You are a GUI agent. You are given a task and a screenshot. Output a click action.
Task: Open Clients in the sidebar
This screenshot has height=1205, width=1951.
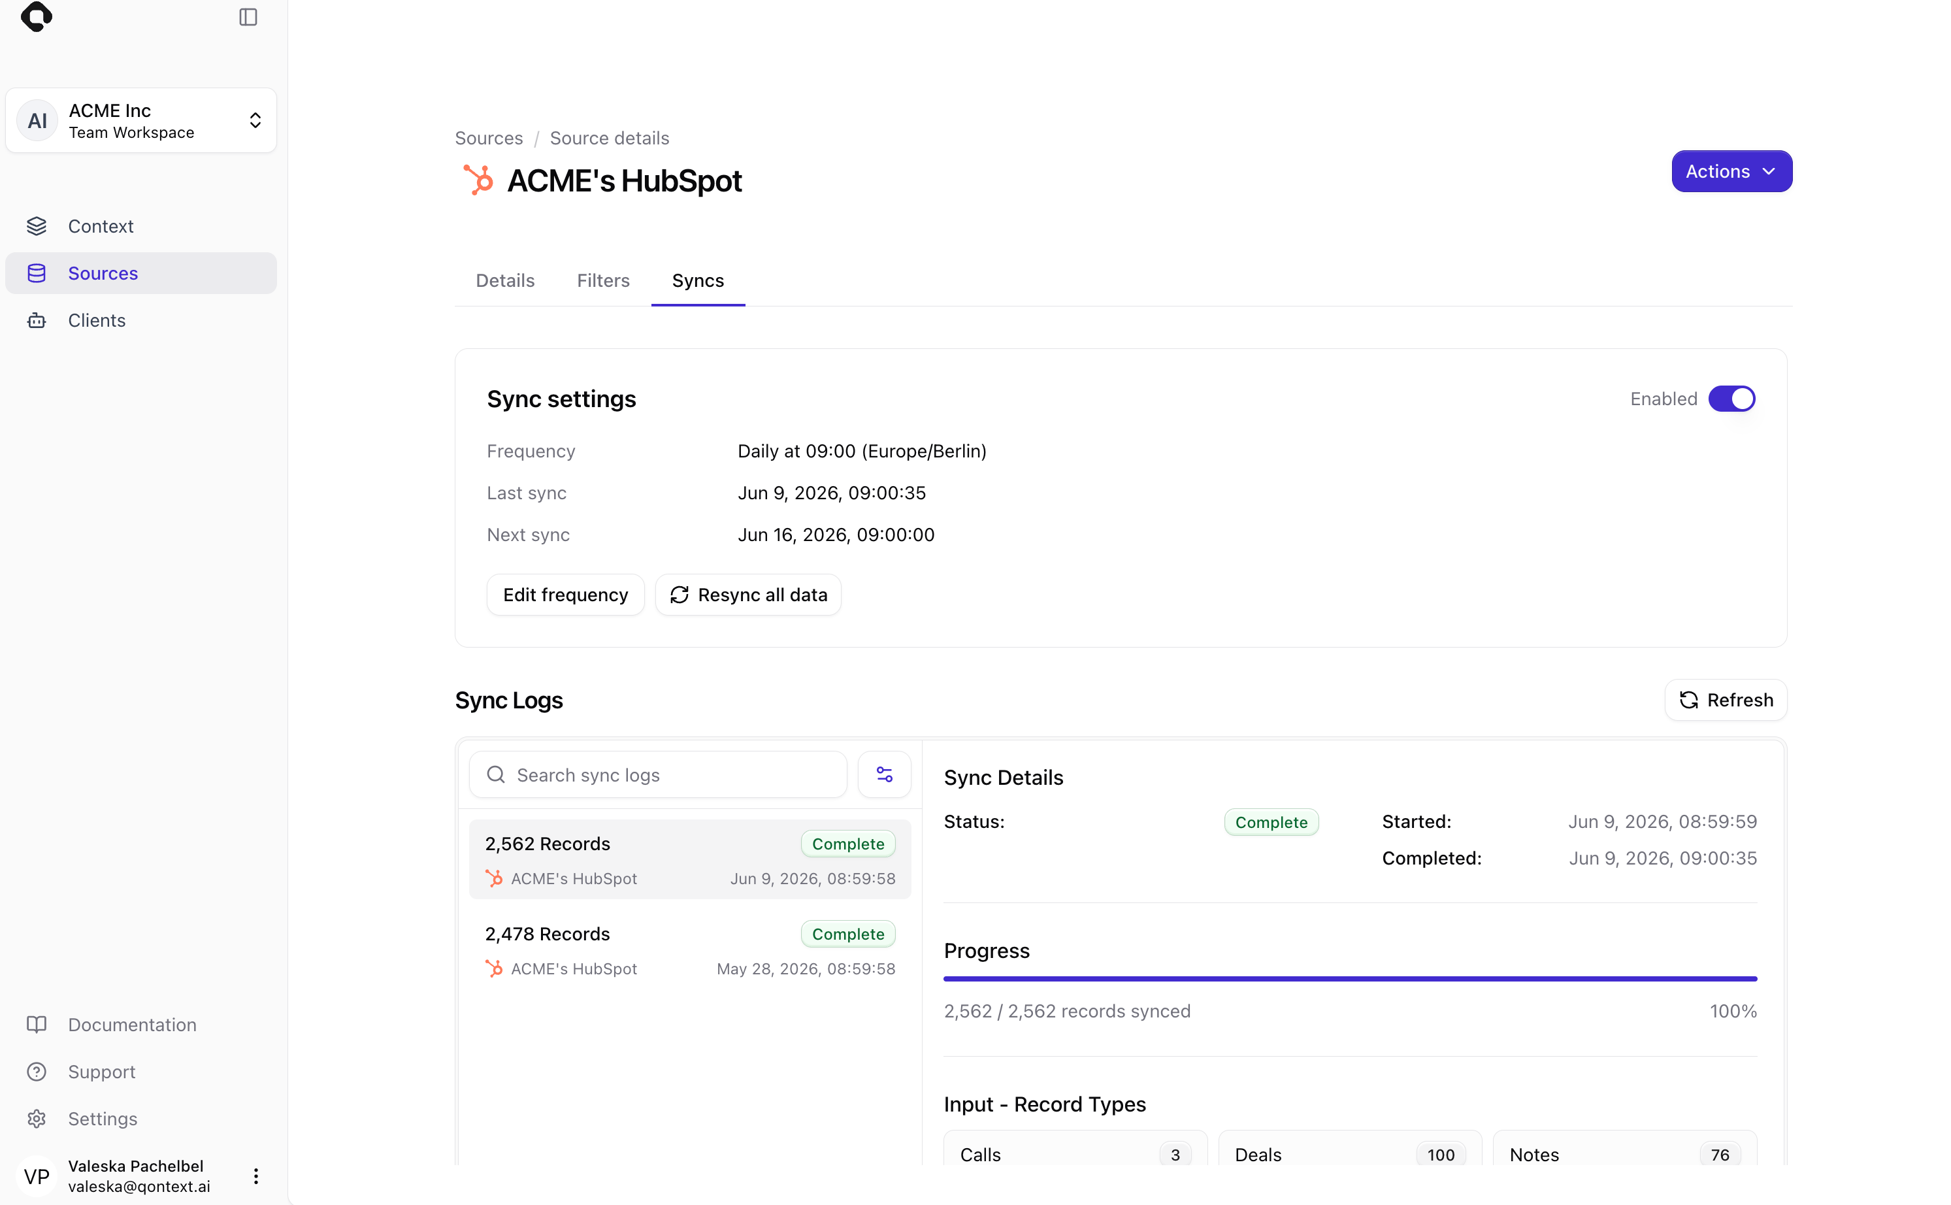pyautogui.click(x=141, y=320)
